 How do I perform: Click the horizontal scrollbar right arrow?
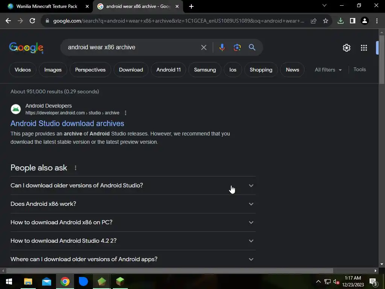coord(376,271)
